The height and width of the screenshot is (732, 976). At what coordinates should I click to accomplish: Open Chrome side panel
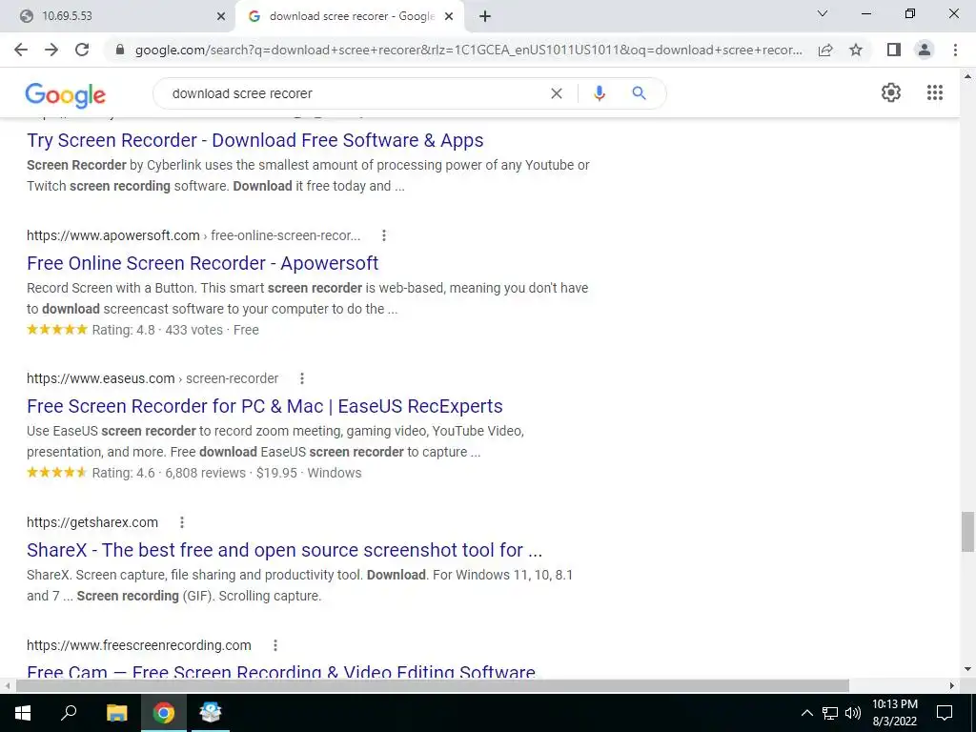click(894, 50)
